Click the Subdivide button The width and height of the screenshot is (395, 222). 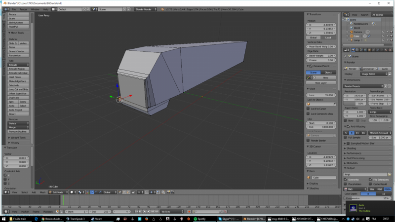pyautogui.click(x=18, y=85)
